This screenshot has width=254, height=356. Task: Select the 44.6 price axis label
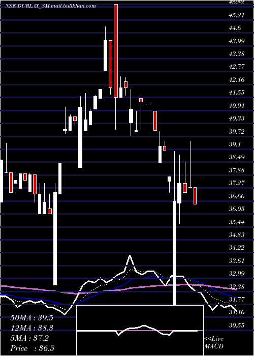click(235, 28)
